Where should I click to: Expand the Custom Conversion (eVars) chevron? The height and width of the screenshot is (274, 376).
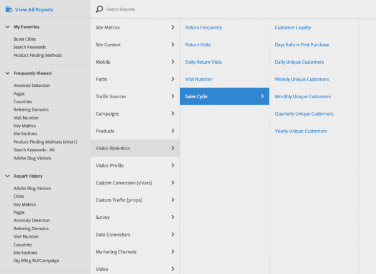click(x=173, y=183)
